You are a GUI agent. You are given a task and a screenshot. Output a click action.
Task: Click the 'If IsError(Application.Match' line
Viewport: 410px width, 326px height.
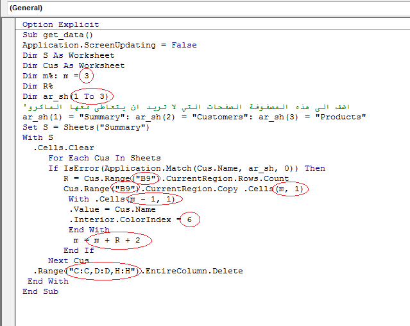(x=187, y=168)
